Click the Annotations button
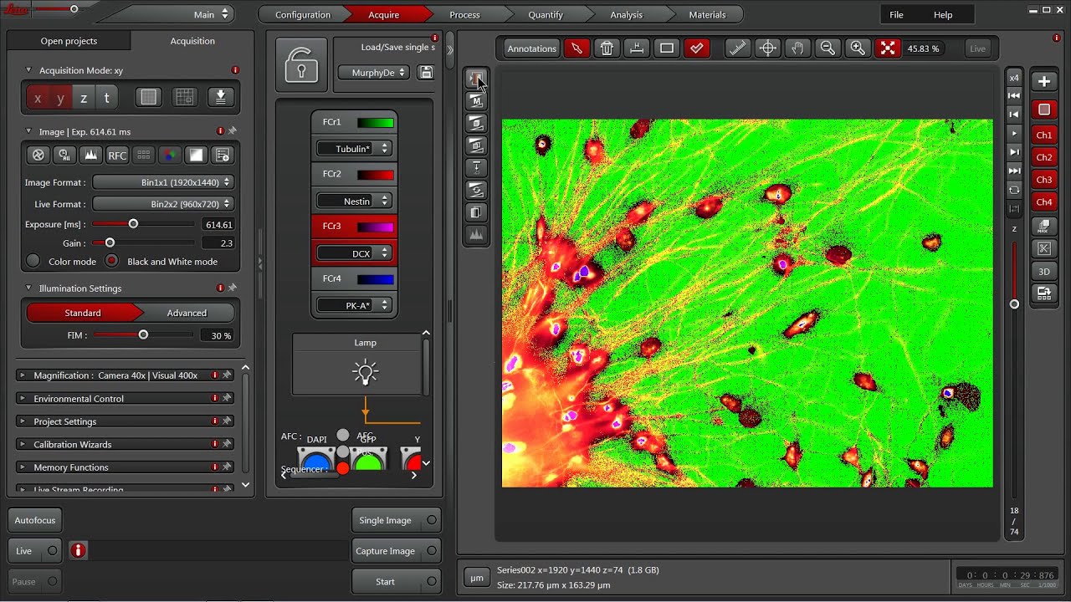The height and width of the screenshot is (602, 1071). [531, 48]
